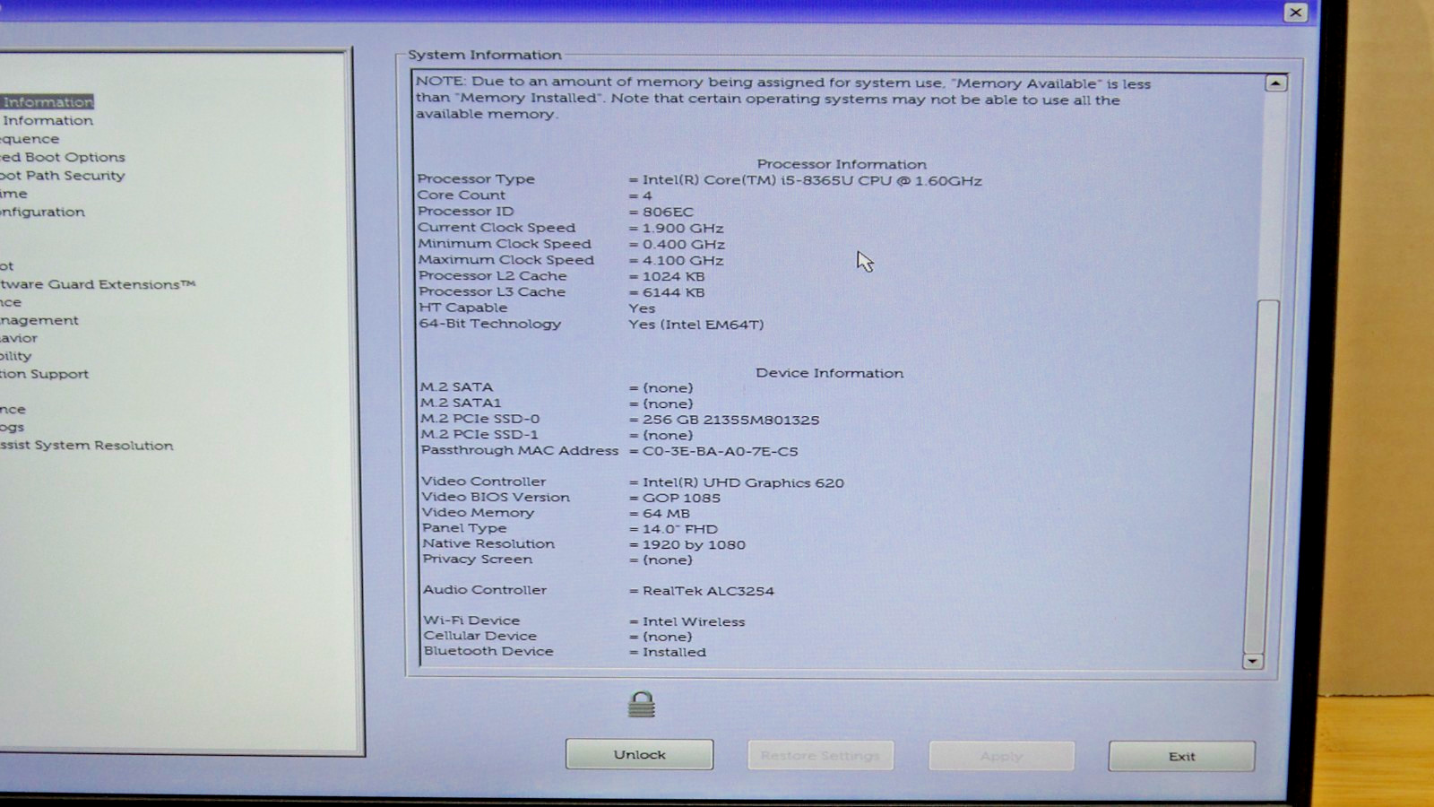The height and width of the screenshot is (807, 1434).
Task: Click the Privacy Screen row
Action: point(557,560)
